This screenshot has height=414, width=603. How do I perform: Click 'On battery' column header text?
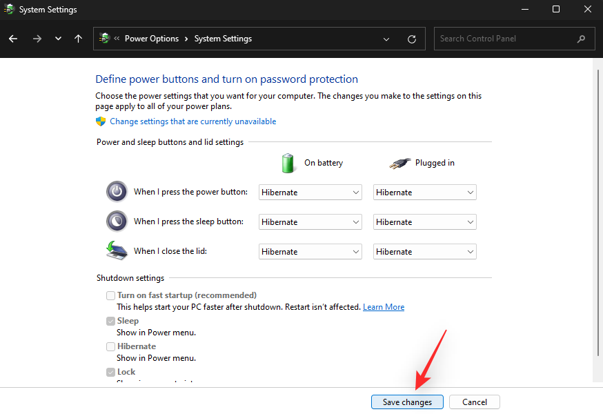tap(324, 163)
